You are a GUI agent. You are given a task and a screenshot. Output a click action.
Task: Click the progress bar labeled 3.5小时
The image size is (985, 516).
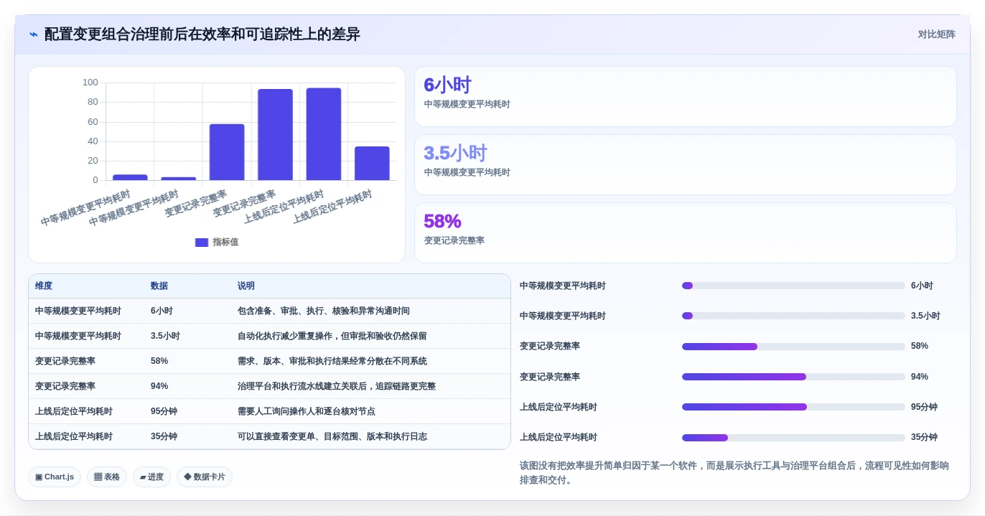click(793, 316)
